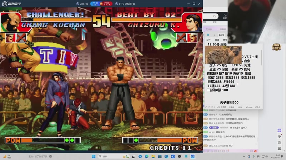Click the edit/compose icon on right sidebar
Screen dimensions: 286x160
point(280,148)
